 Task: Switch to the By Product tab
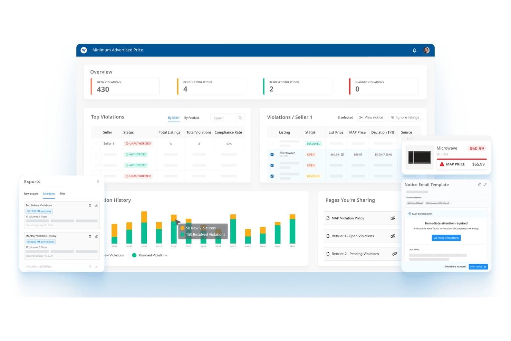coord(192,118)
